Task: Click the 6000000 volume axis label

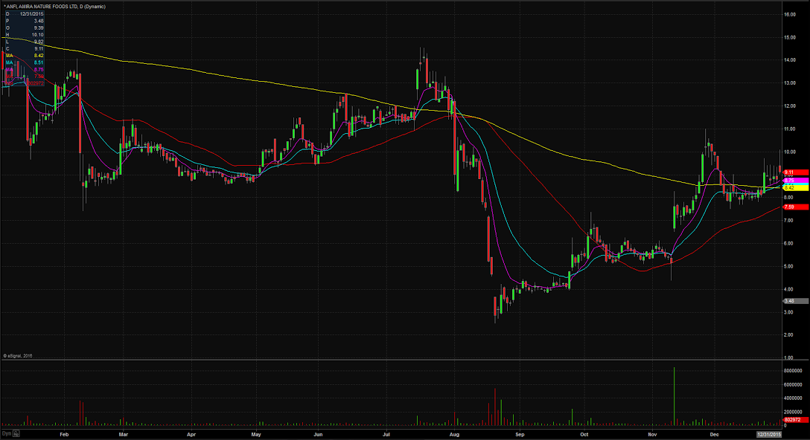Action: click(793, 385)
